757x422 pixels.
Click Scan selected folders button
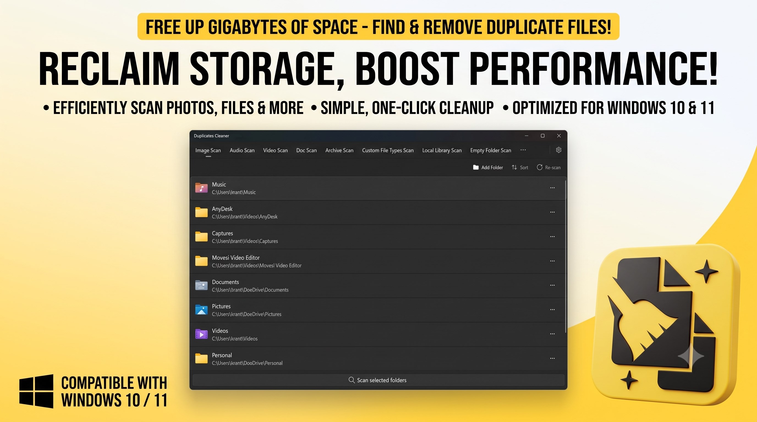pyautogui.click(x=378, y=380)
